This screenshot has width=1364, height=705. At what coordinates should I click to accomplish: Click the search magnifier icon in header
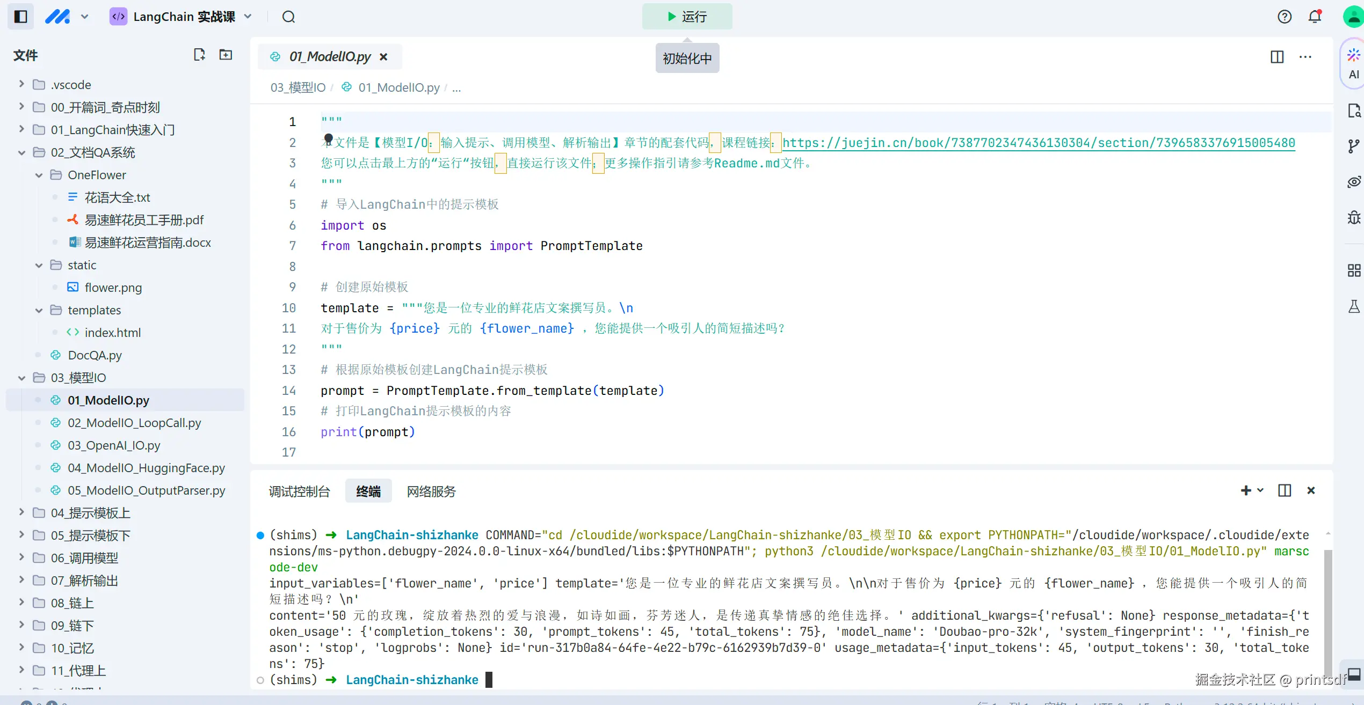coord(289,17)
